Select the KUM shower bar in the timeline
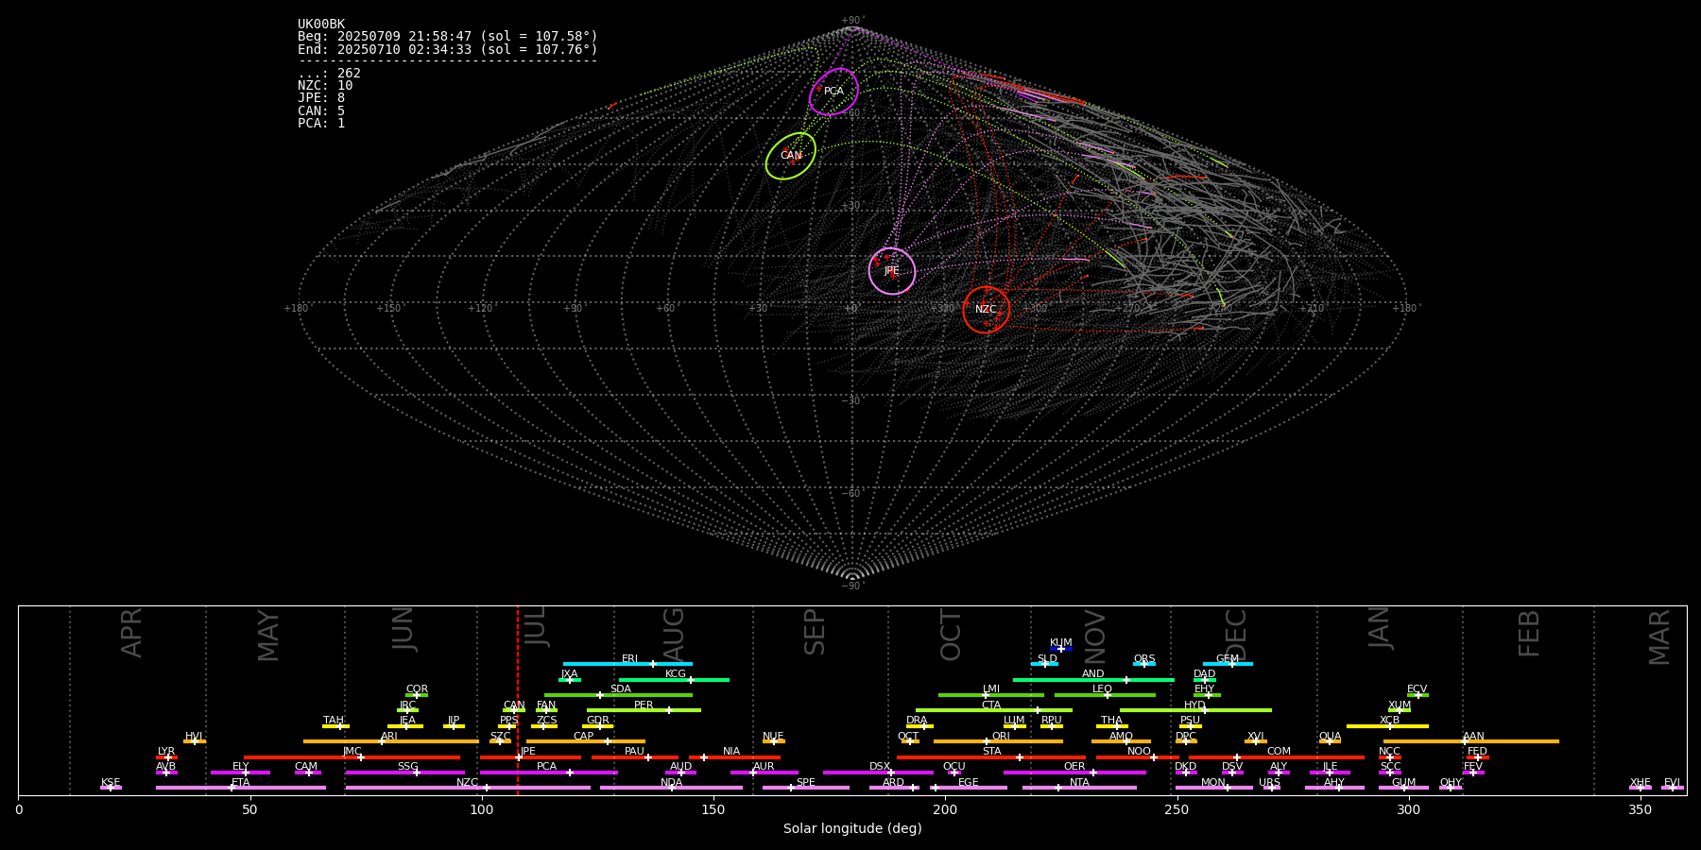This screenshot has width=1701, height=850. (x=1061, y=649)
